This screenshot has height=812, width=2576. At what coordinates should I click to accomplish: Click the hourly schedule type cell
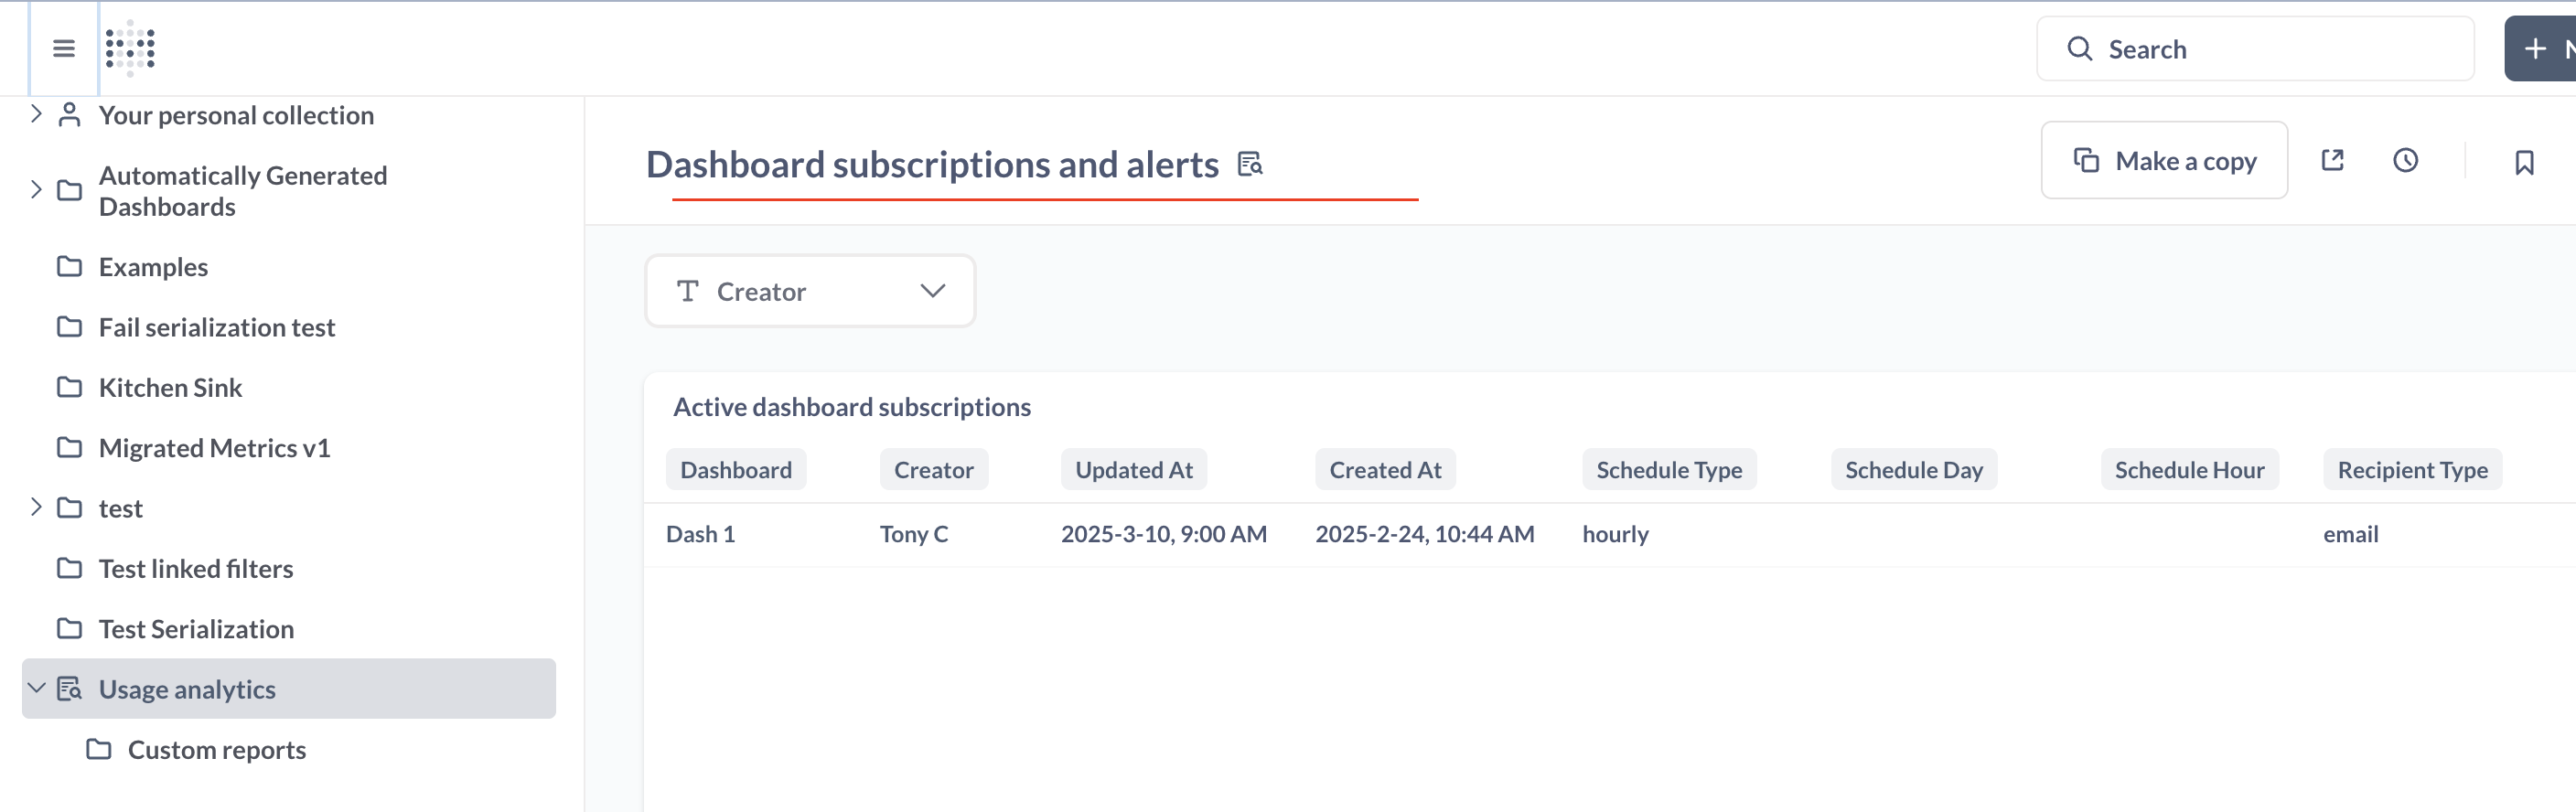click(x=1615, y=534)
